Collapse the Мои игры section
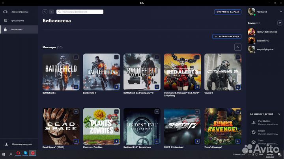284x159 pixels. (x=238, y=47)
